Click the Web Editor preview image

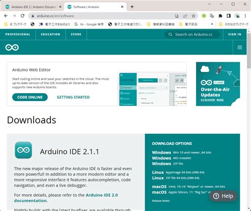[x=153, y=89]
